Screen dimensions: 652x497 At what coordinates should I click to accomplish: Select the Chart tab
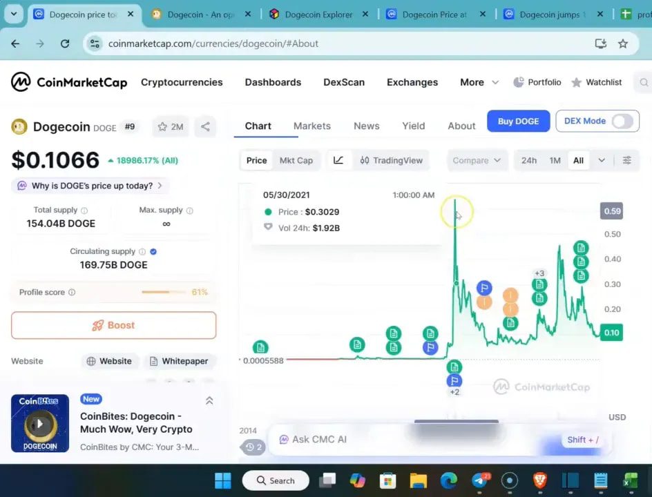[x=258, y=126]
